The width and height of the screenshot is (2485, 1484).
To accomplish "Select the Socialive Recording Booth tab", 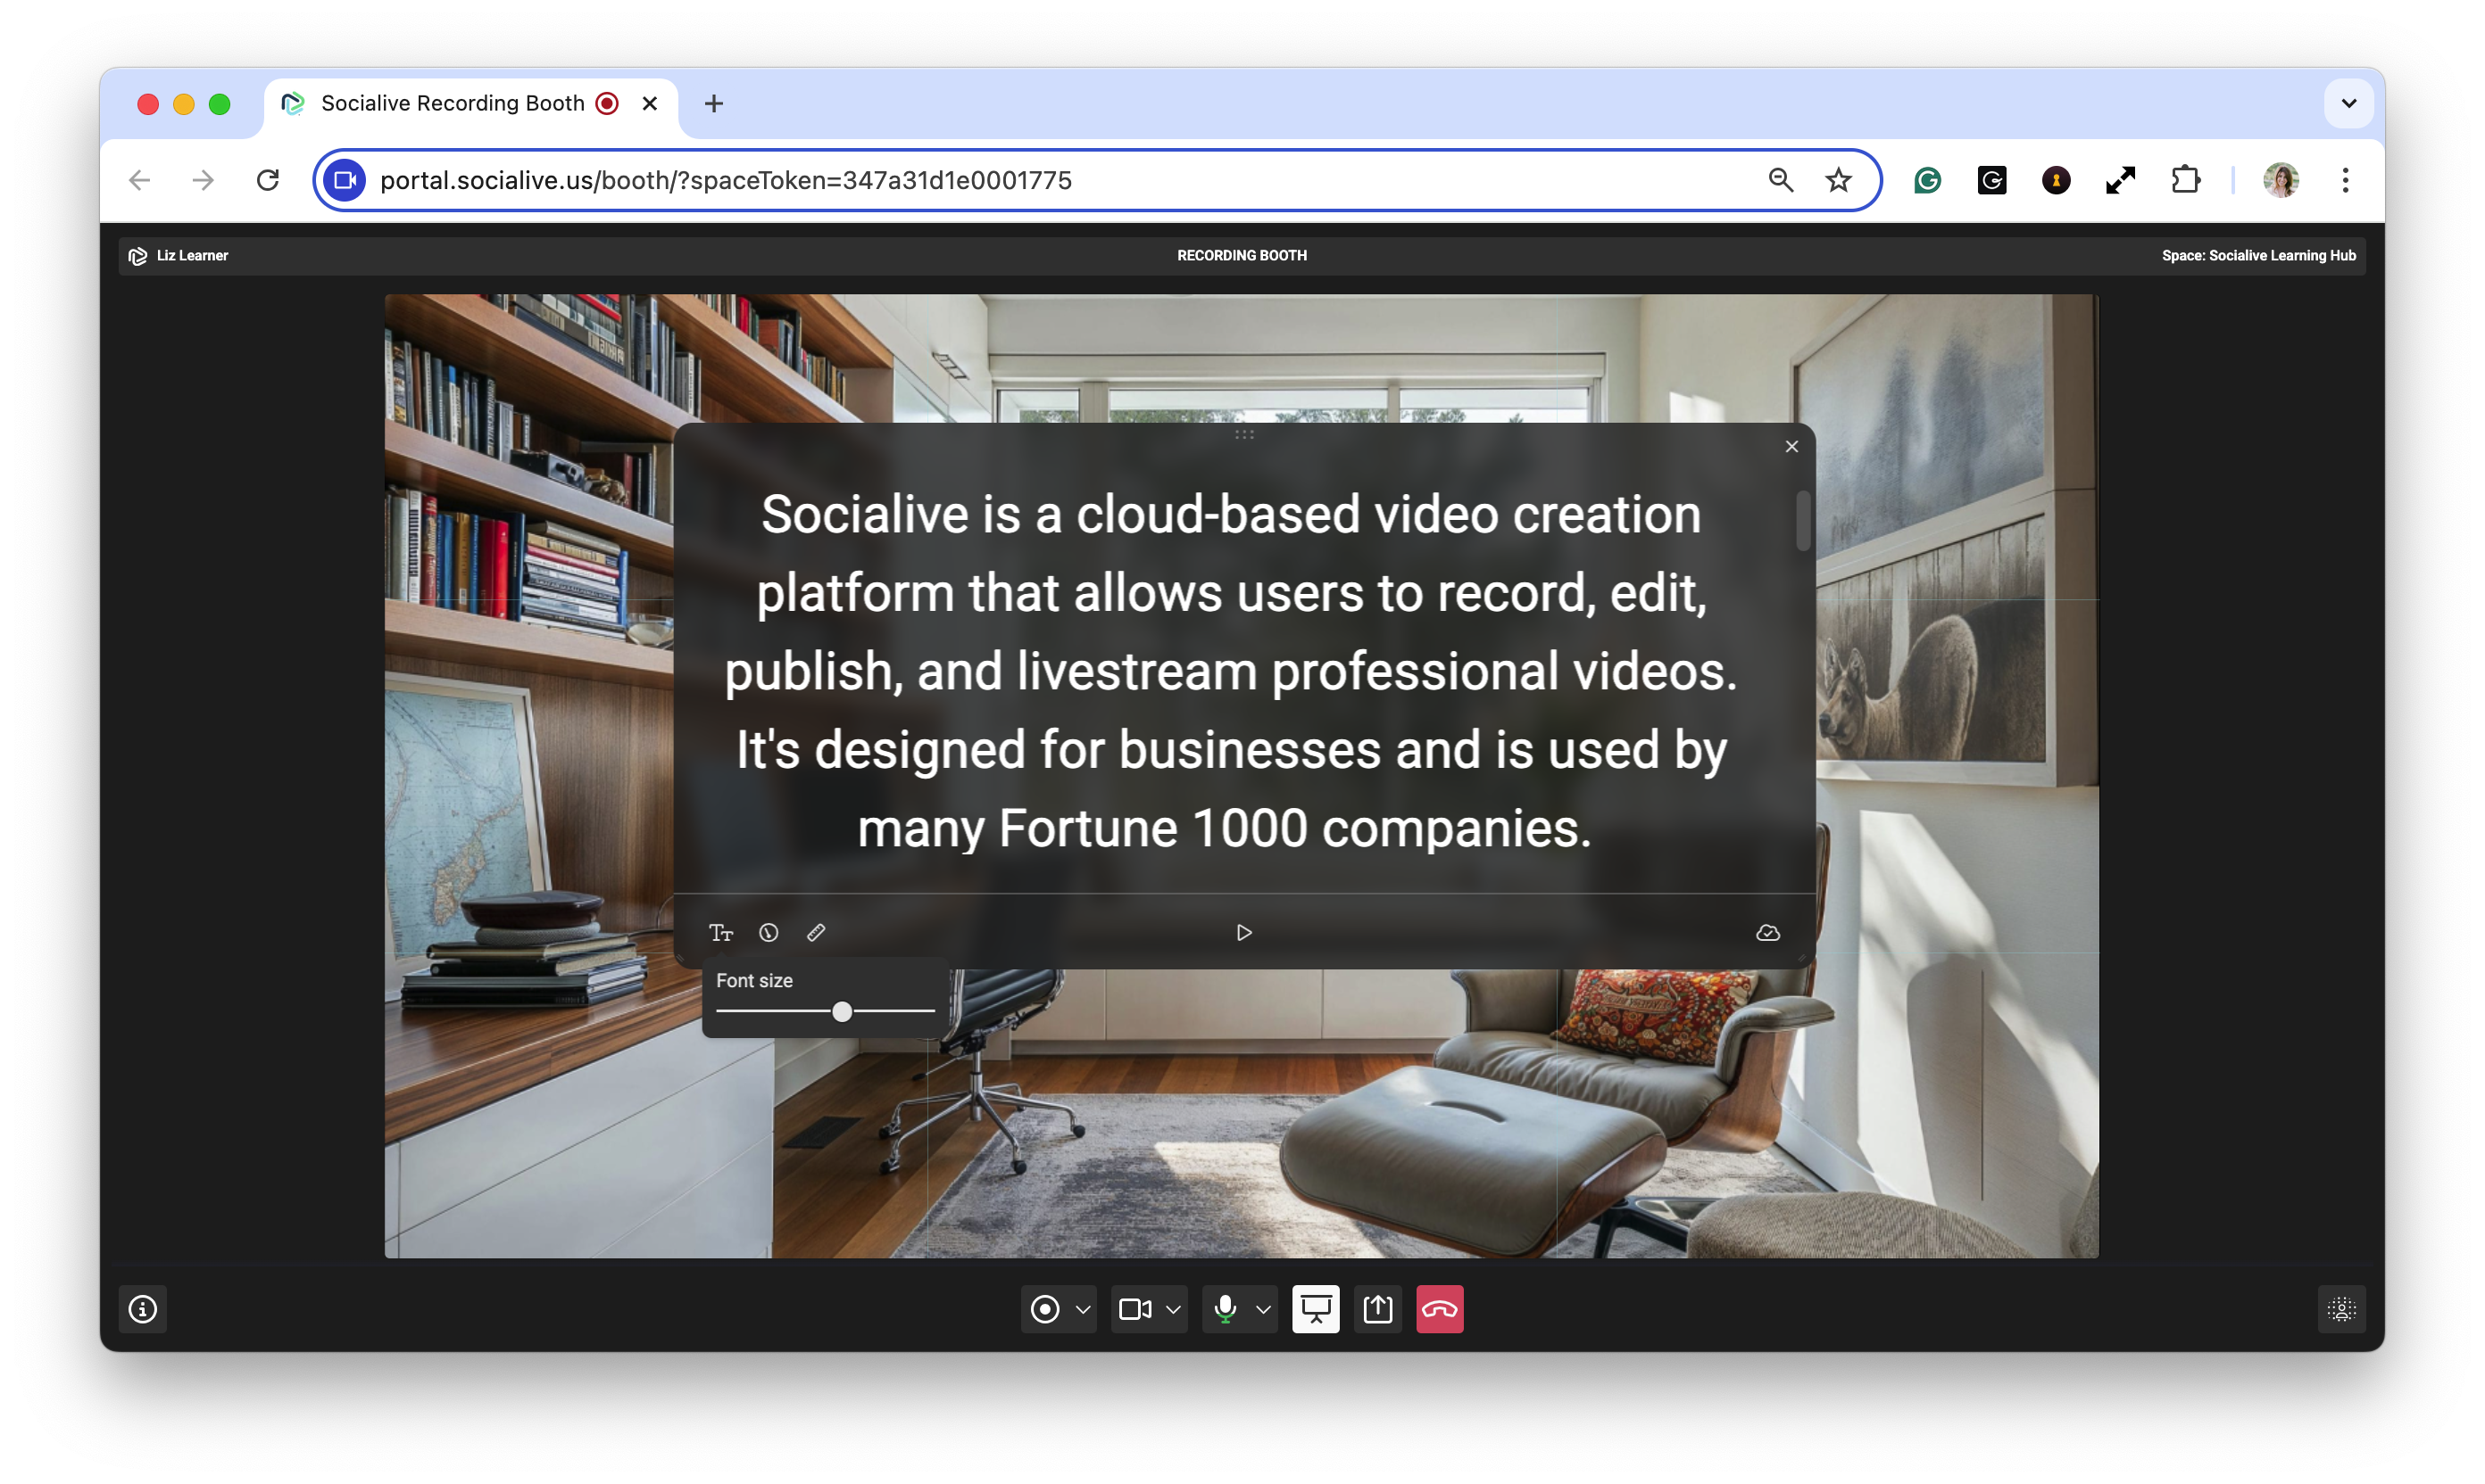I will 453,103.
